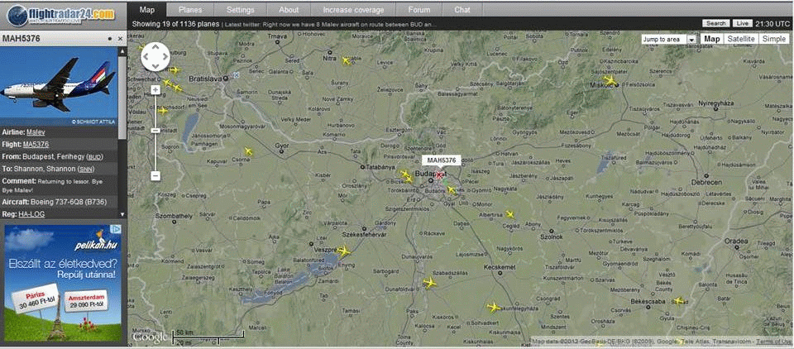This screenshot has width=794, height=349.
Task: Click the Latest twitter message text
Action: [x=331, y=24]
